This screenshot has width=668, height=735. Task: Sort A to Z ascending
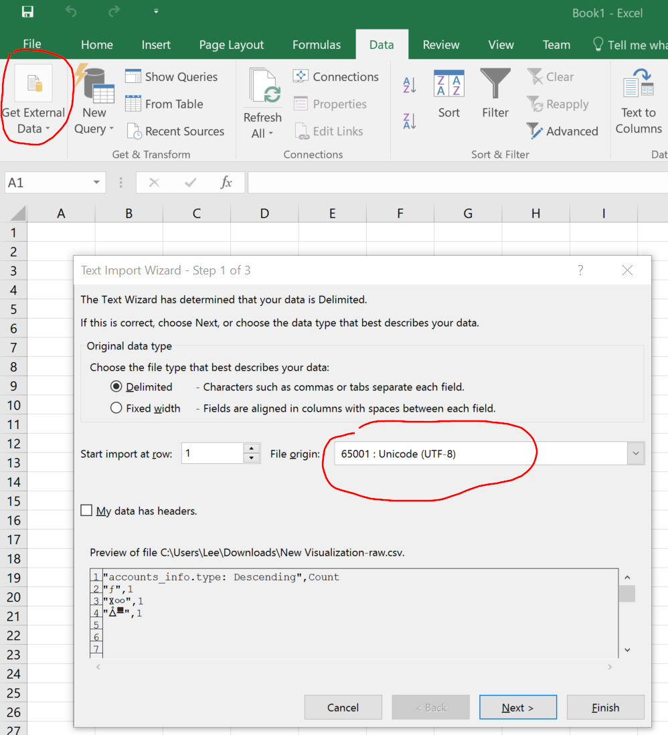409,85
